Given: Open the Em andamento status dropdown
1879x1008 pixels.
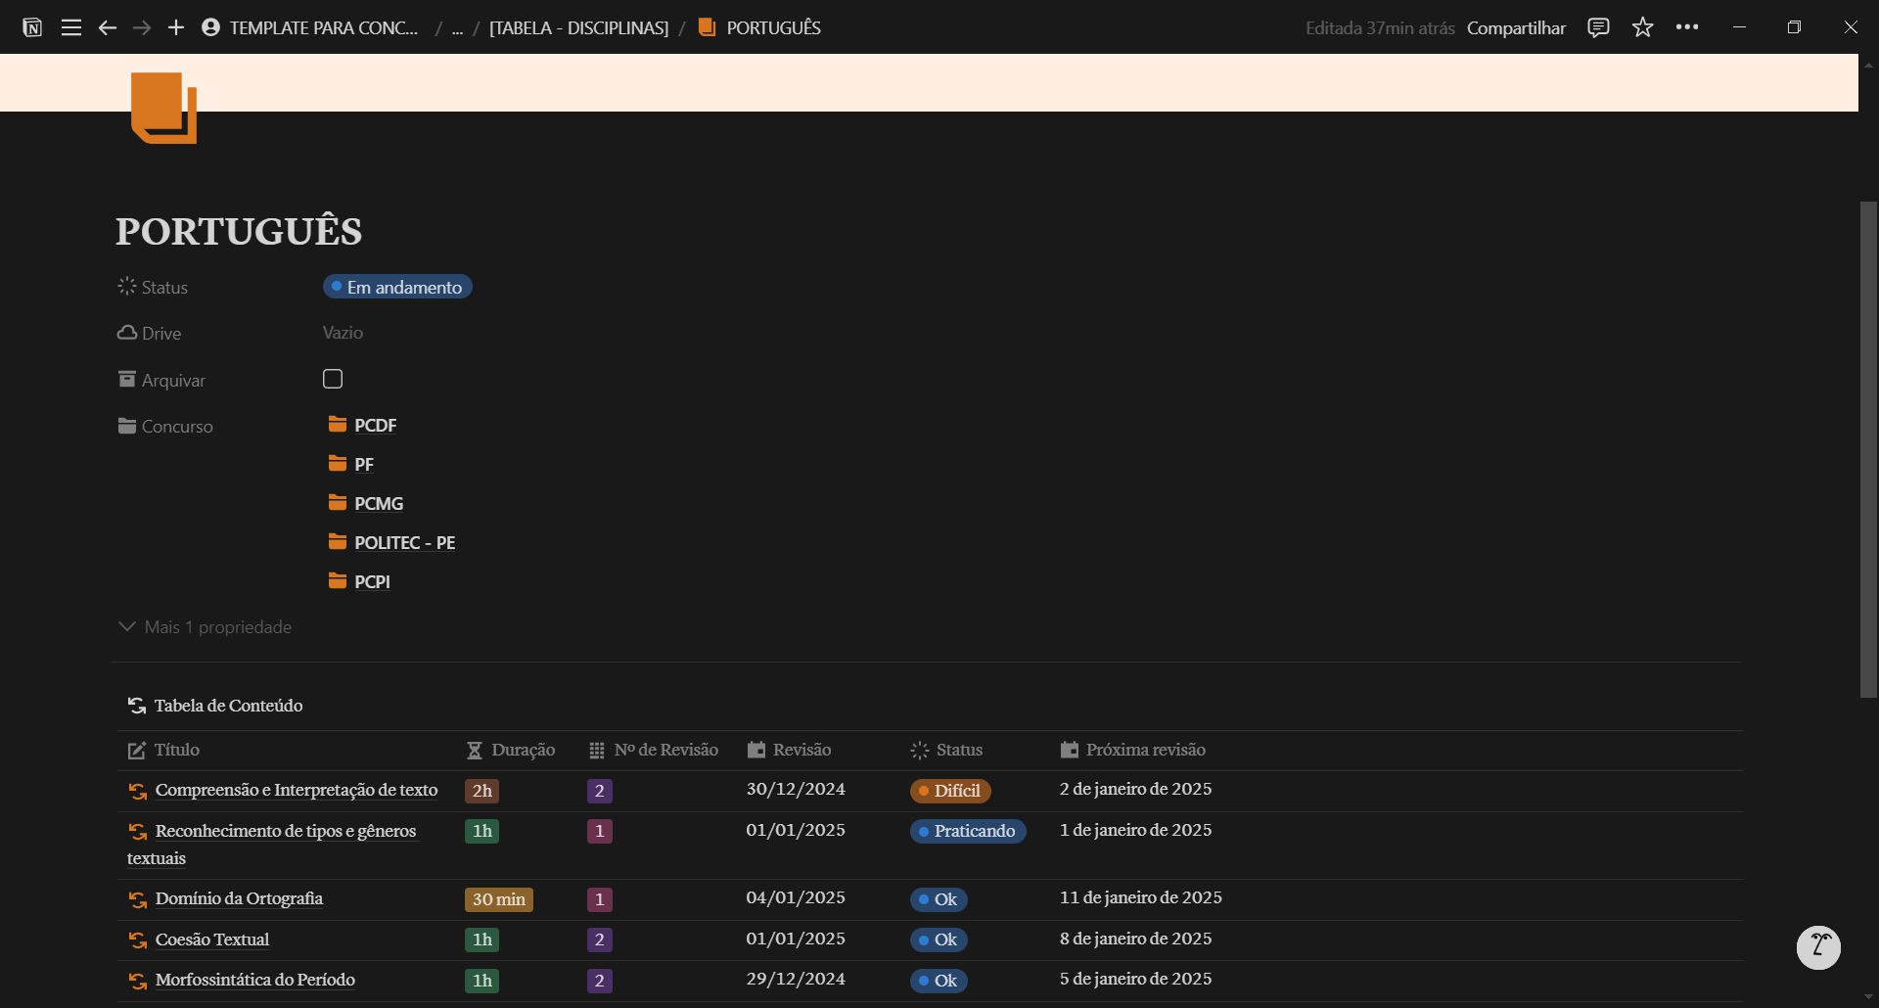Looking at the screenshot, I should tap(397, 287).
